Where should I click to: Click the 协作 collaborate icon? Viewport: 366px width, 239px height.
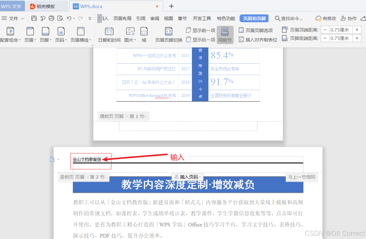(x=343, y=18)
